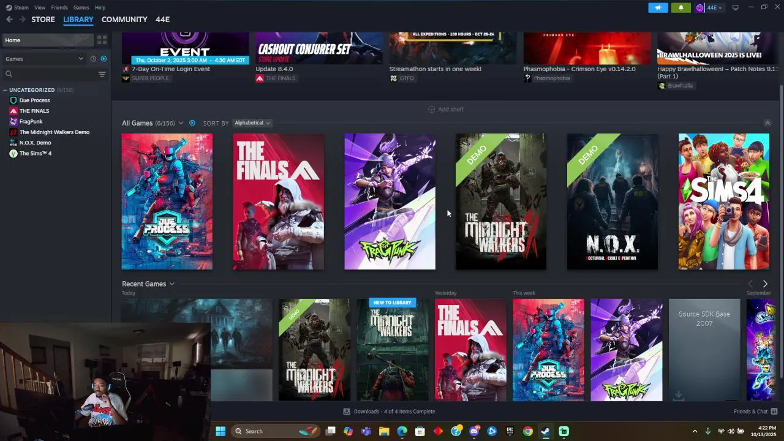Open Google Chrome from the taskbar
The height and width of the screenshot is (441, 784).
(527, 431)
